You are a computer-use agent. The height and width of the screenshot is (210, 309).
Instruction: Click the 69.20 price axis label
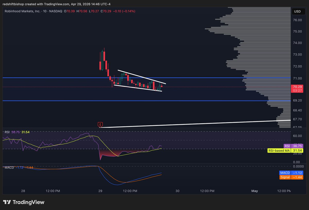click(297, 100)
